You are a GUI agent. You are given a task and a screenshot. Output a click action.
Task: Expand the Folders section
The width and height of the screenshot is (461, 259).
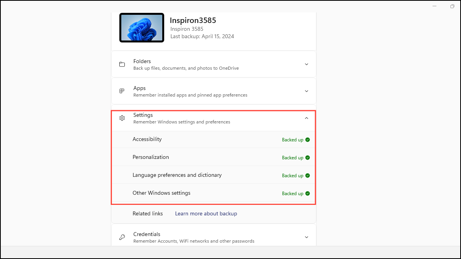click(x=307, y=64)
